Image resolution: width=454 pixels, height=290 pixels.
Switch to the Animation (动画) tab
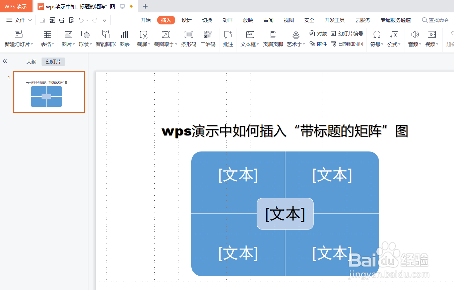[228, 20]
